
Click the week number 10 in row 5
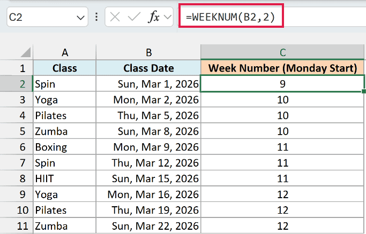[x=282, y=131]
